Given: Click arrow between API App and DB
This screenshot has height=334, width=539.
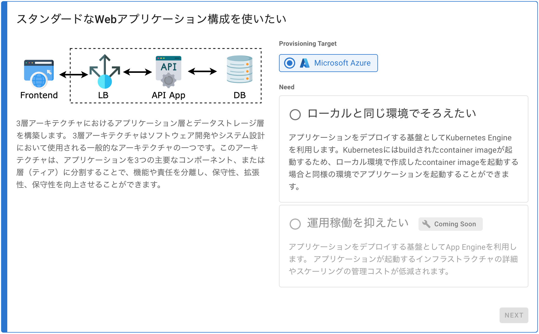Looking at the screenshot, I should coord(202,71).
